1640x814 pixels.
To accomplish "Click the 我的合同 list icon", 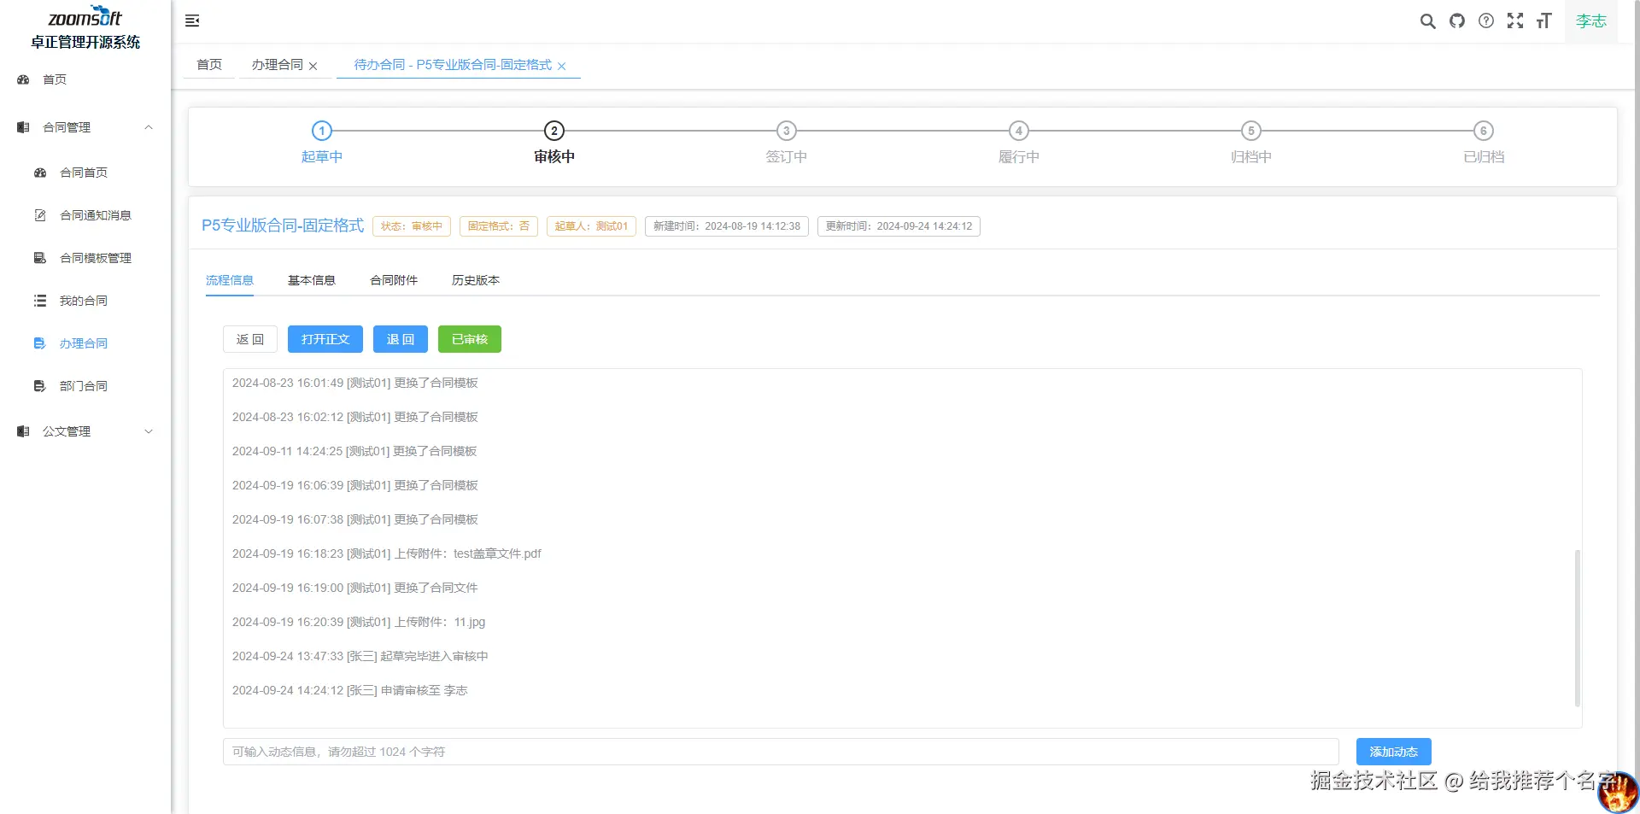I will (40, 301).
